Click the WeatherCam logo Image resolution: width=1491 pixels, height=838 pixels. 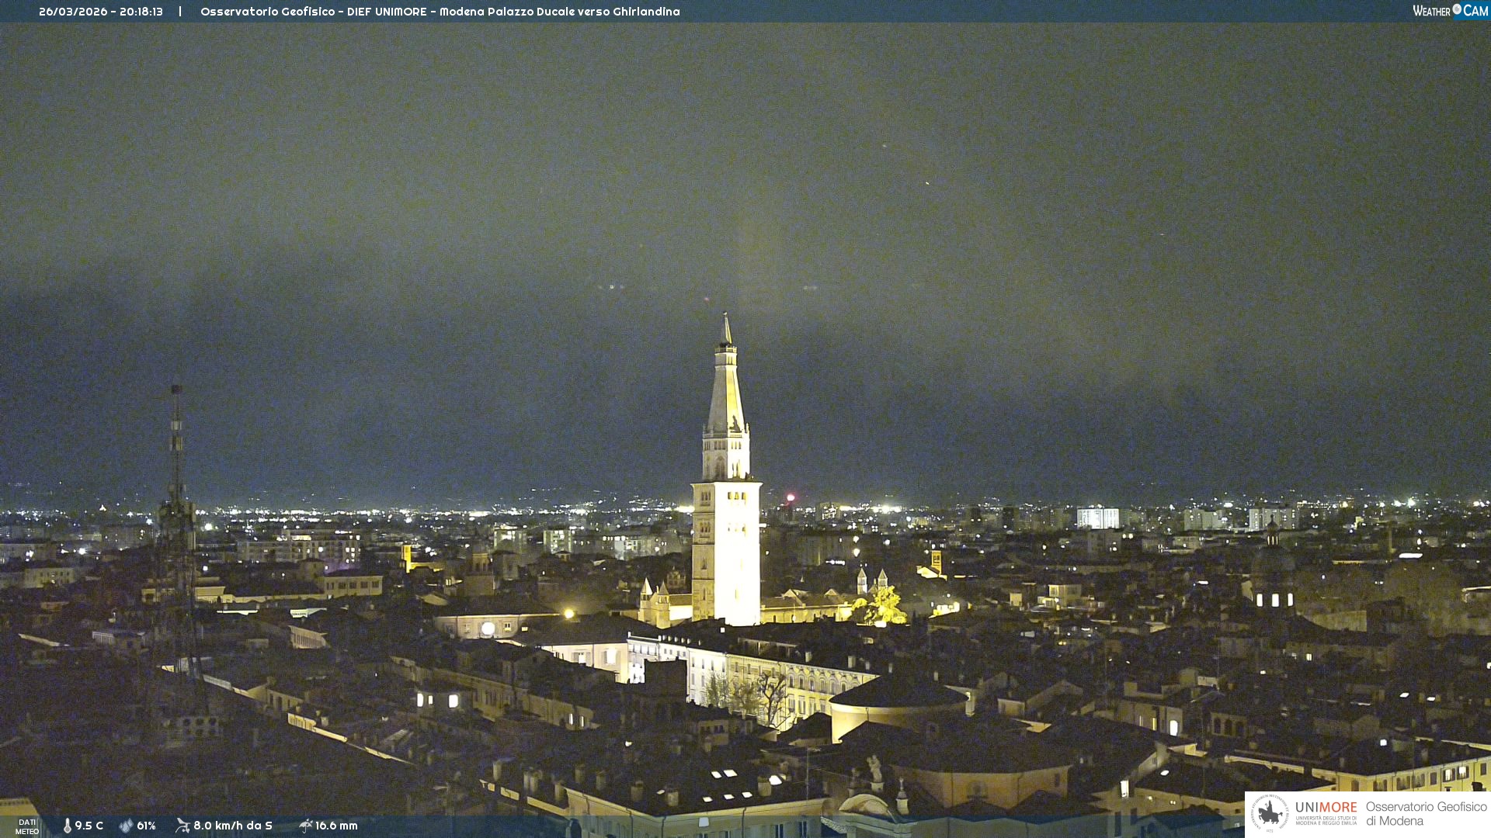[x=1450, y=11]
